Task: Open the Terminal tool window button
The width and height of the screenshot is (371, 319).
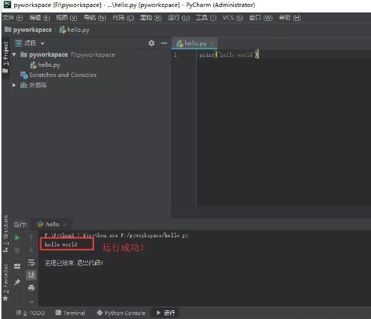Action: pyautogui.click(x=71, y=313)
